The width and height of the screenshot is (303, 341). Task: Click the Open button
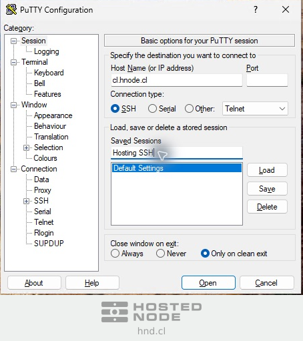click(208, 283)
